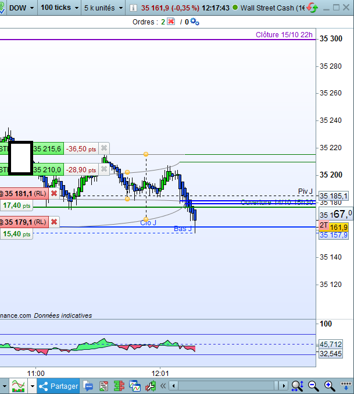Open the 5 k unités history dropdown
354x394 pixels.
coord(103,8)
